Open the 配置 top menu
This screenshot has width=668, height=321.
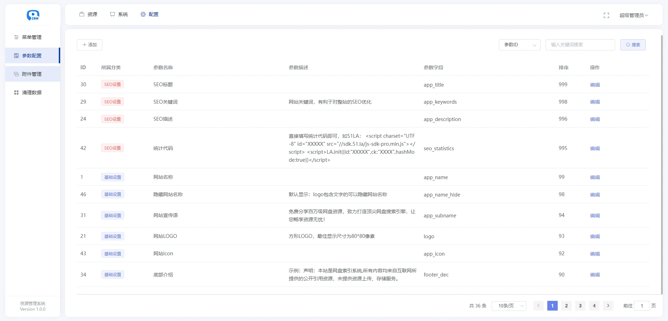click(x=150, y=14)
